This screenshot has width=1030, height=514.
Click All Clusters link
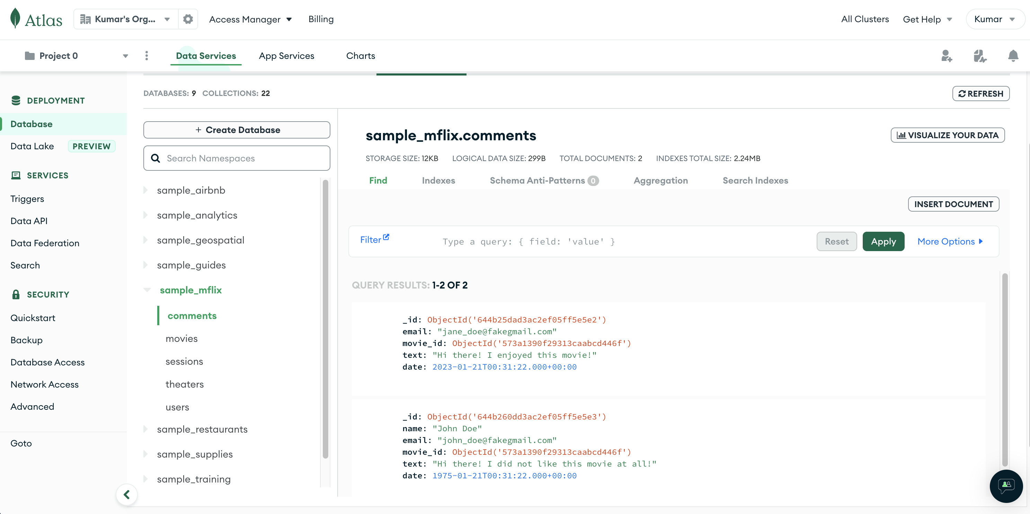[x=865, y=19]
